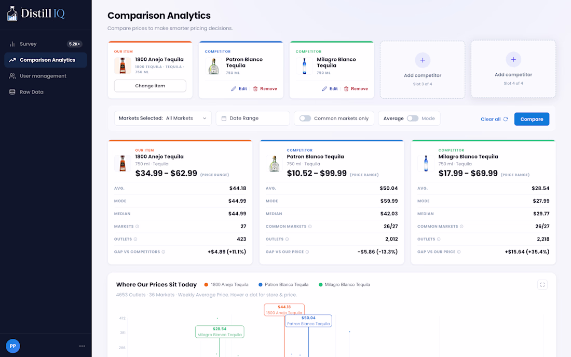The height and width of the screenshot is (357, 571).
Task: Click the $17.99 – $69.99 price range
Action: click(468, 173)
